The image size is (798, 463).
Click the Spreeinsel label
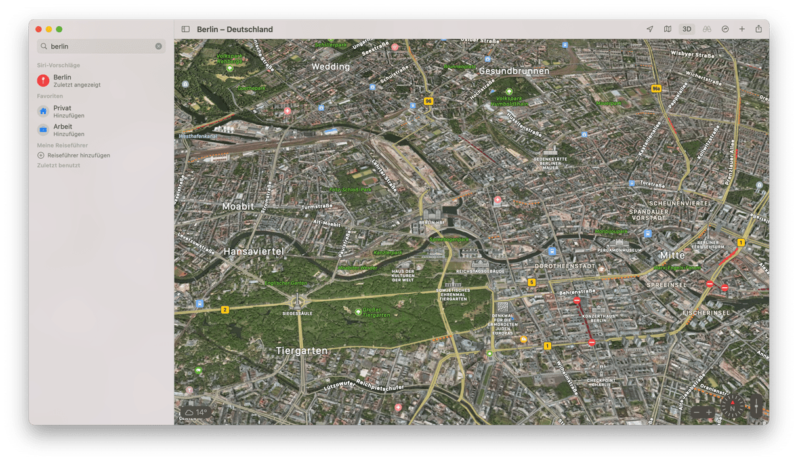coord(666,285)
